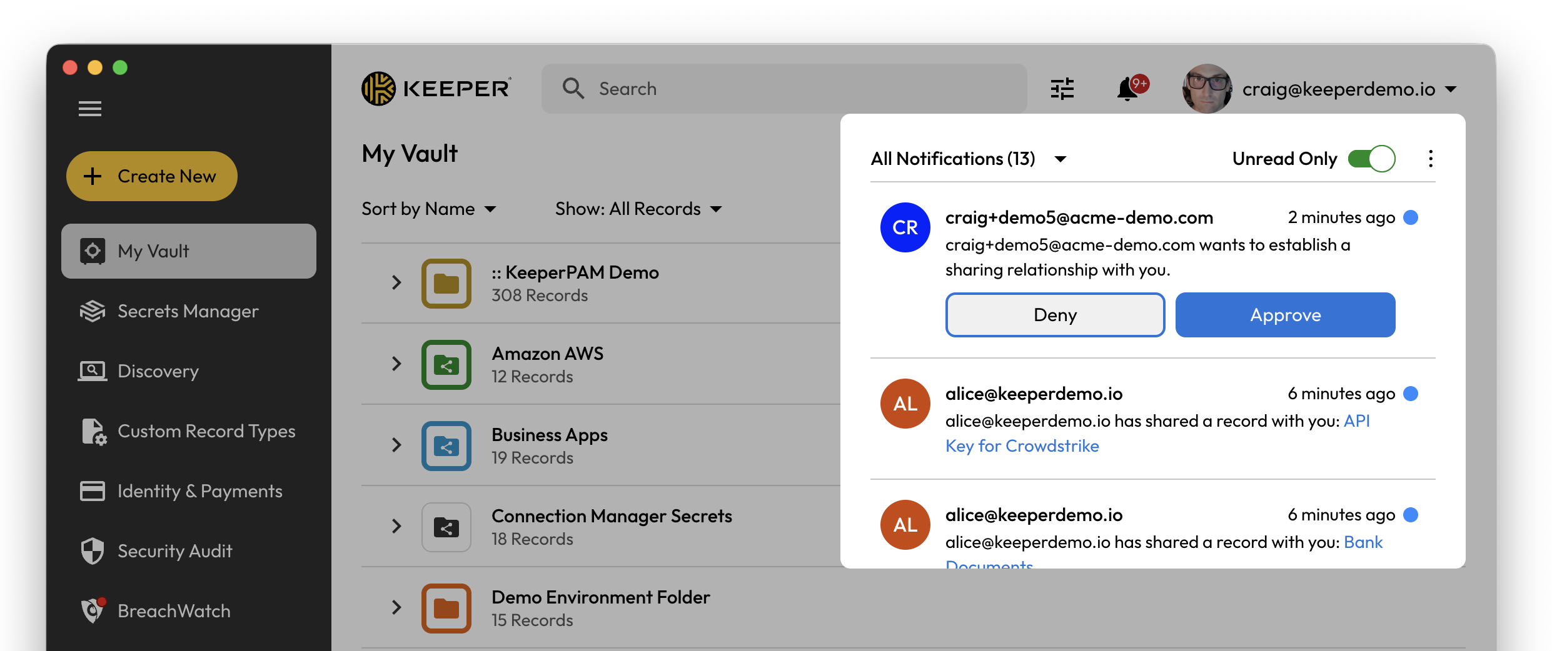Click the Business Apps shared folder icon
The width and height of the screenshot is (1552, 651).
[x=446, y=446]
